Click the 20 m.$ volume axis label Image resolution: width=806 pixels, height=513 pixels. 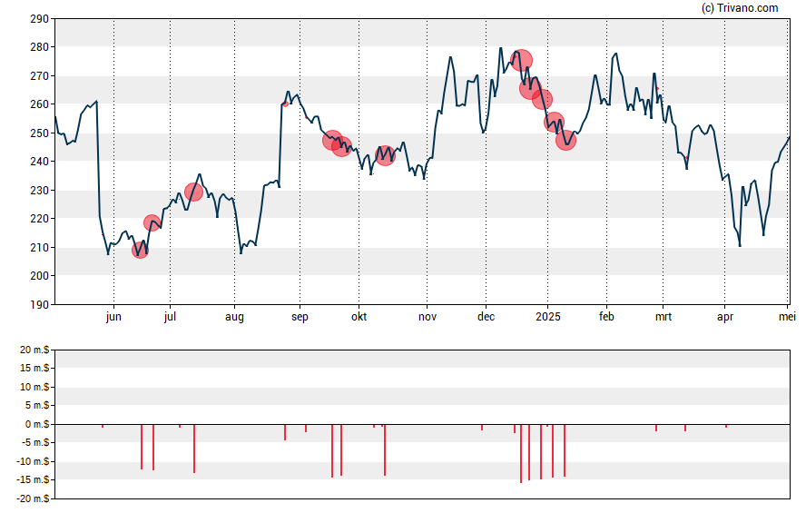tap(34, 350)
